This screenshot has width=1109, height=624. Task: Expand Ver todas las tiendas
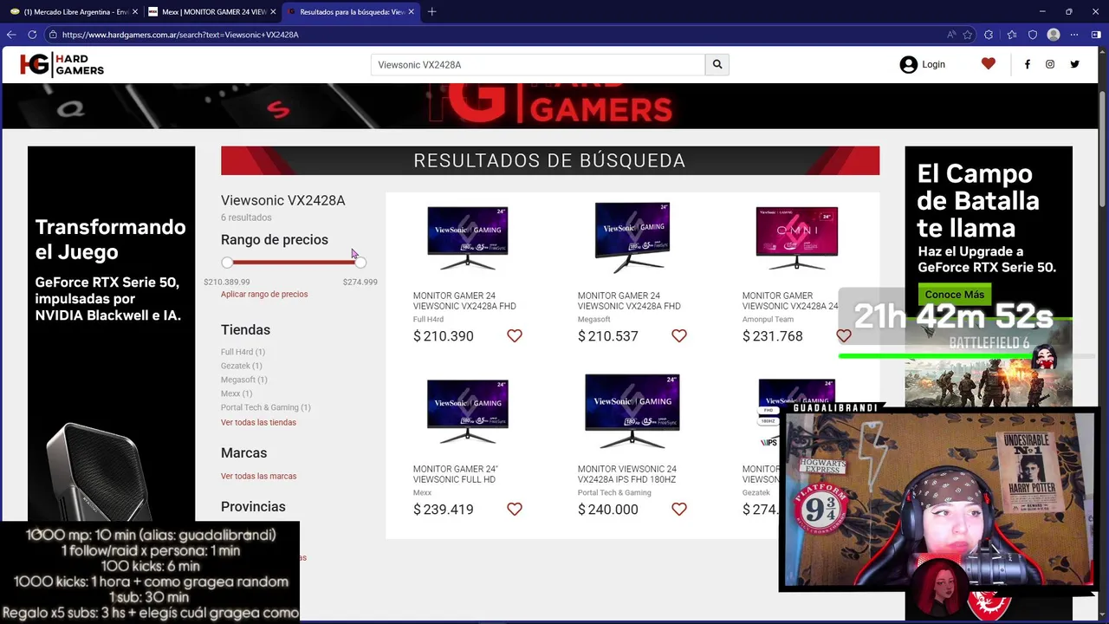(x=258, y=423)
